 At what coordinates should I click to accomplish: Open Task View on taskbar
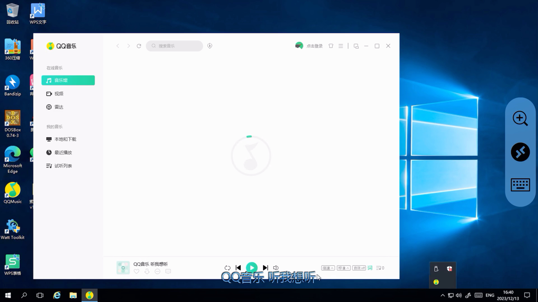[x=40, y=295]
